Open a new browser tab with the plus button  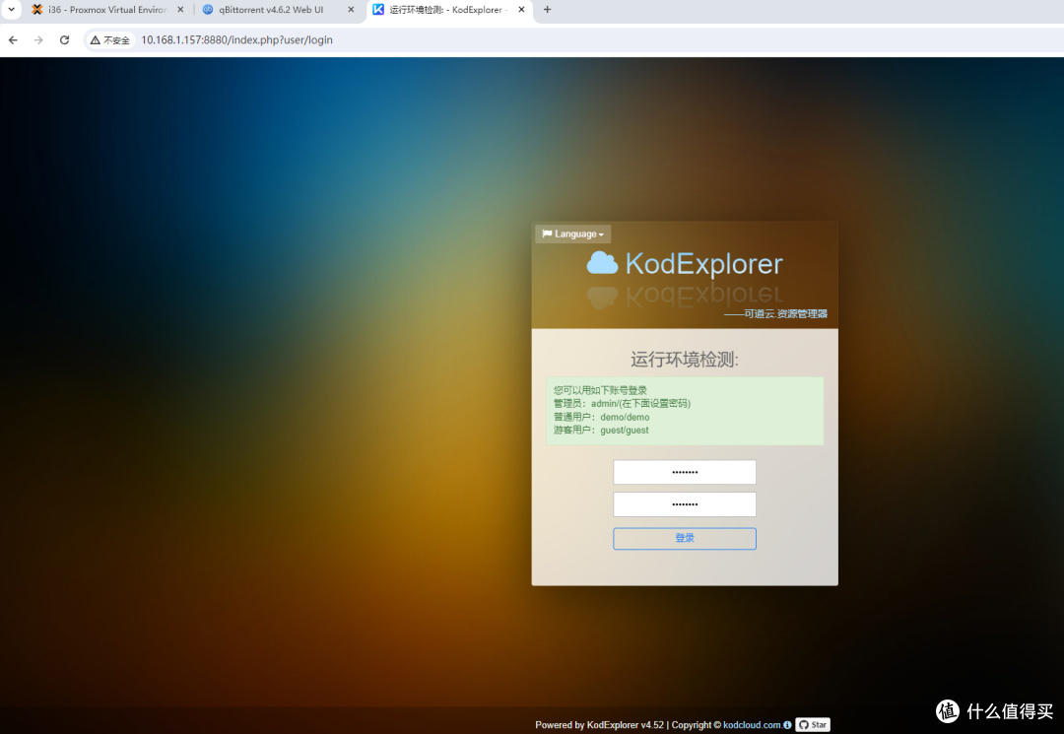click(x=546, y=10)
